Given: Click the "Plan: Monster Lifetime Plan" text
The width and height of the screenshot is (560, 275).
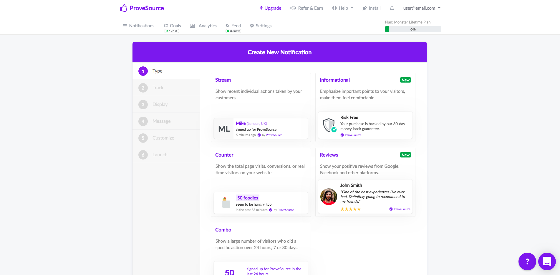Looking at the screenshot, I should [408, 22].
